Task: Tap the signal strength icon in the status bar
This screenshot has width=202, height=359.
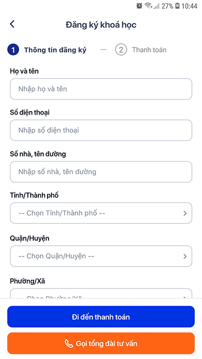Action: pos(157,6)
